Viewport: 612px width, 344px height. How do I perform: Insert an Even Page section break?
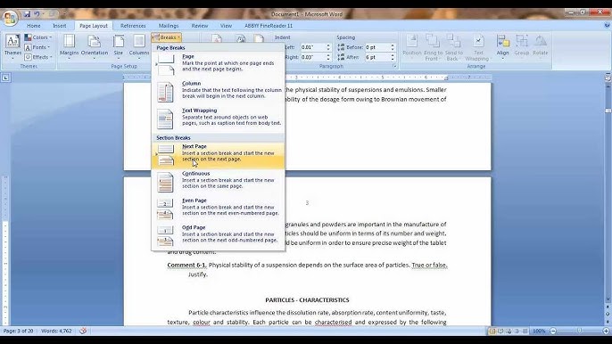coord(219,209)
